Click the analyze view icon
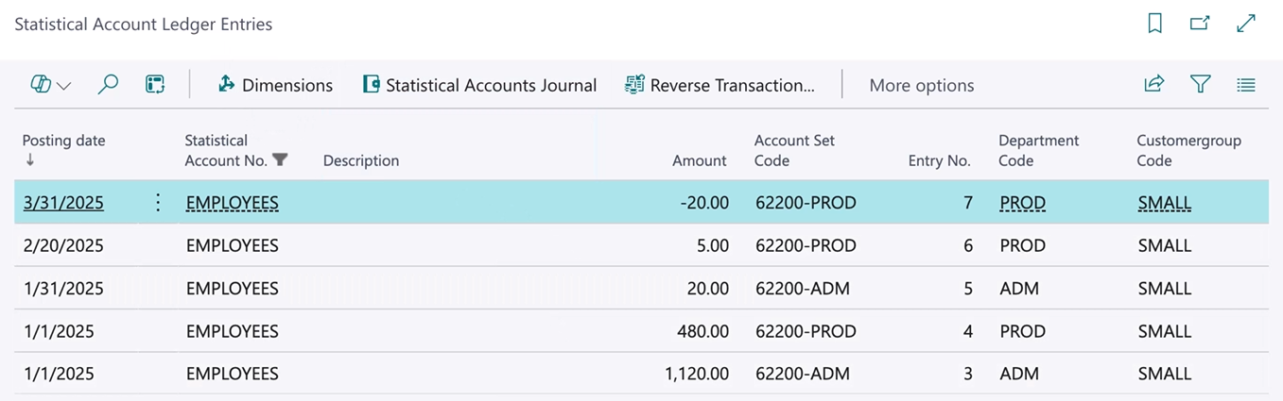The image size is (1283, 401). 155,85
